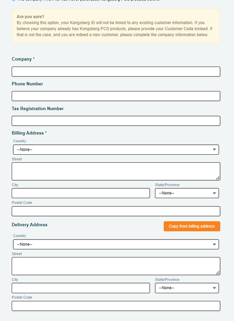Click into the delivery City field
The image size is (234, 321).
point(80,288)
